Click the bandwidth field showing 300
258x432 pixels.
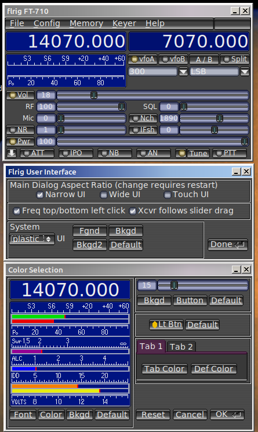153,72
